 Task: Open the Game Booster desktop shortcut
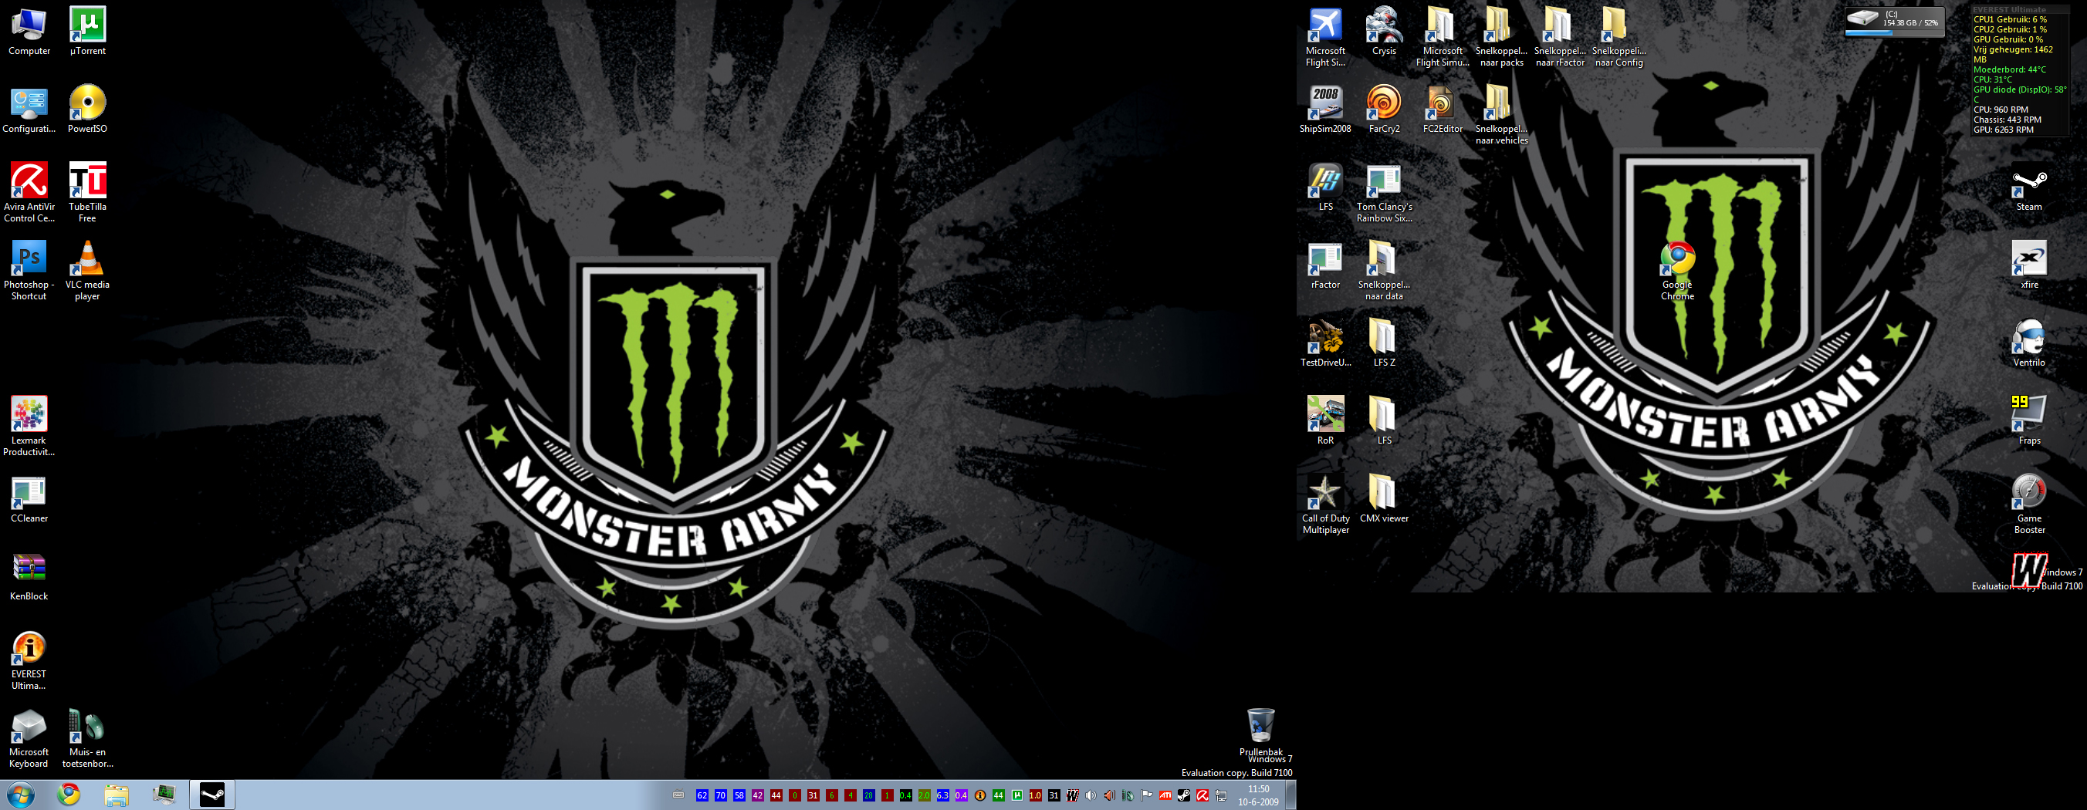[x=2028, y=505]
